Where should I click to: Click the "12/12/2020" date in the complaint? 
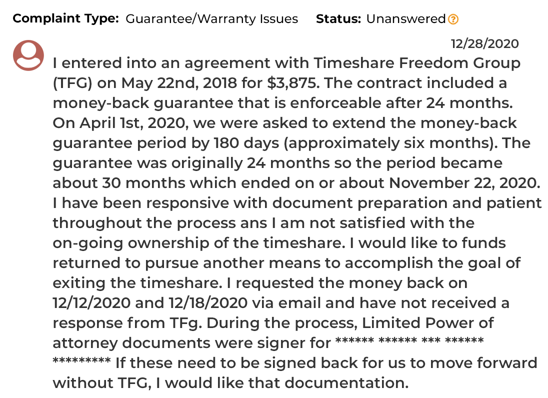point(91,303)
